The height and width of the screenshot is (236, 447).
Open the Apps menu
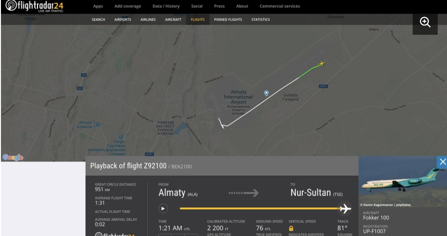(98, 6)
